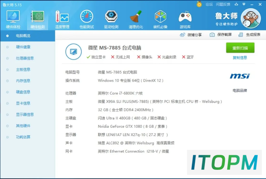Click 联想 LEN61A7 LEN X27q-10 monitor value
Image resolution: width=266 pixels, height=179 pixels.
coord(133,135)
